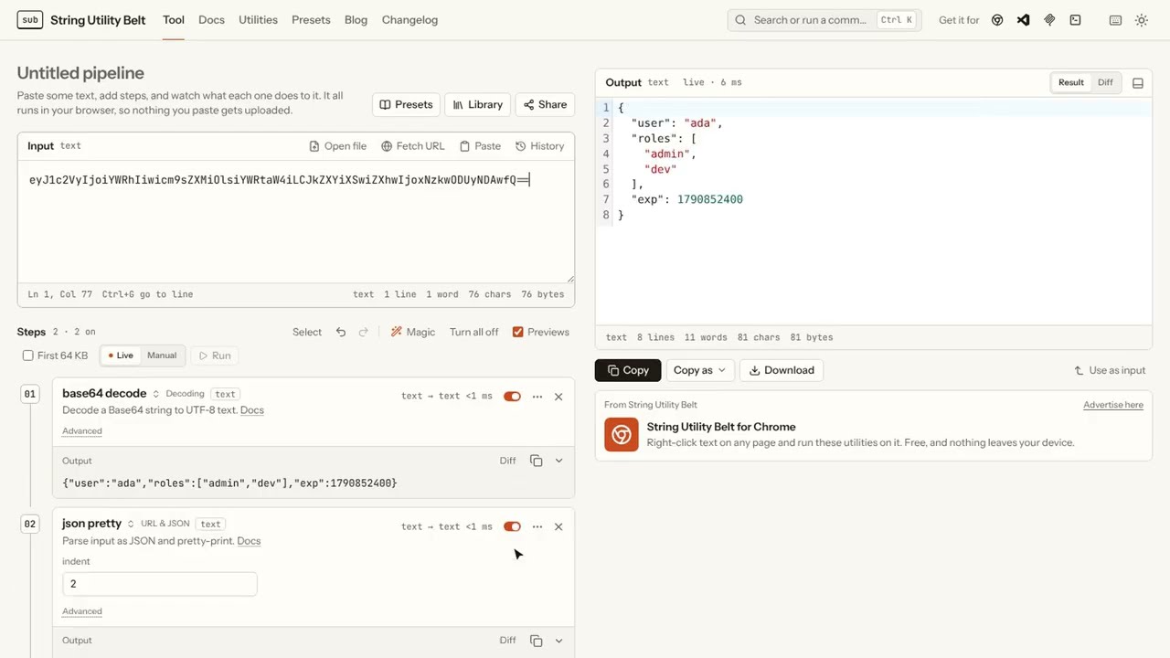Open keyboard shortcuts icon in header

click(1115, 20)
